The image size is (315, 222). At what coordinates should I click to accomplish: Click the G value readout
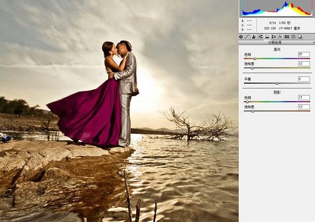coord(246,25)
